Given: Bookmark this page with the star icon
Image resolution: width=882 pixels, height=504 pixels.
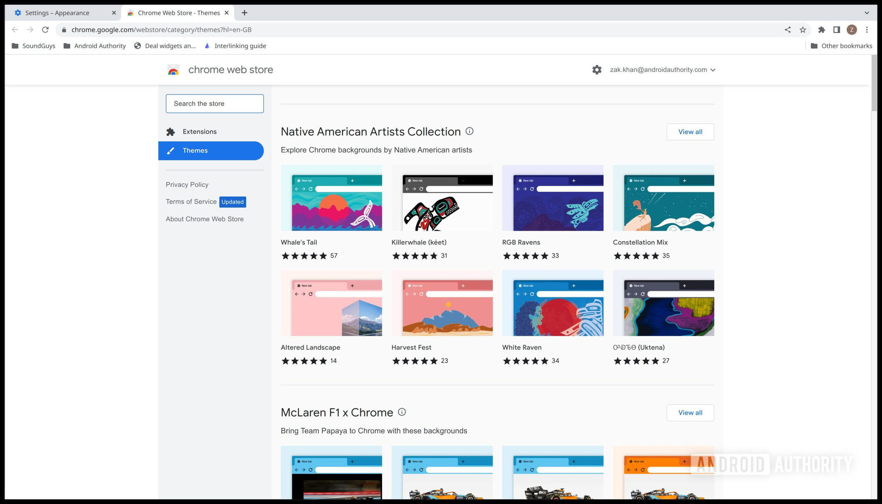Looking at the screenshot, I should 803,30.
